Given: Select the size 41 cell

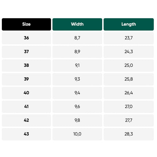Looking at the screenshot, I should pos(26,107).
